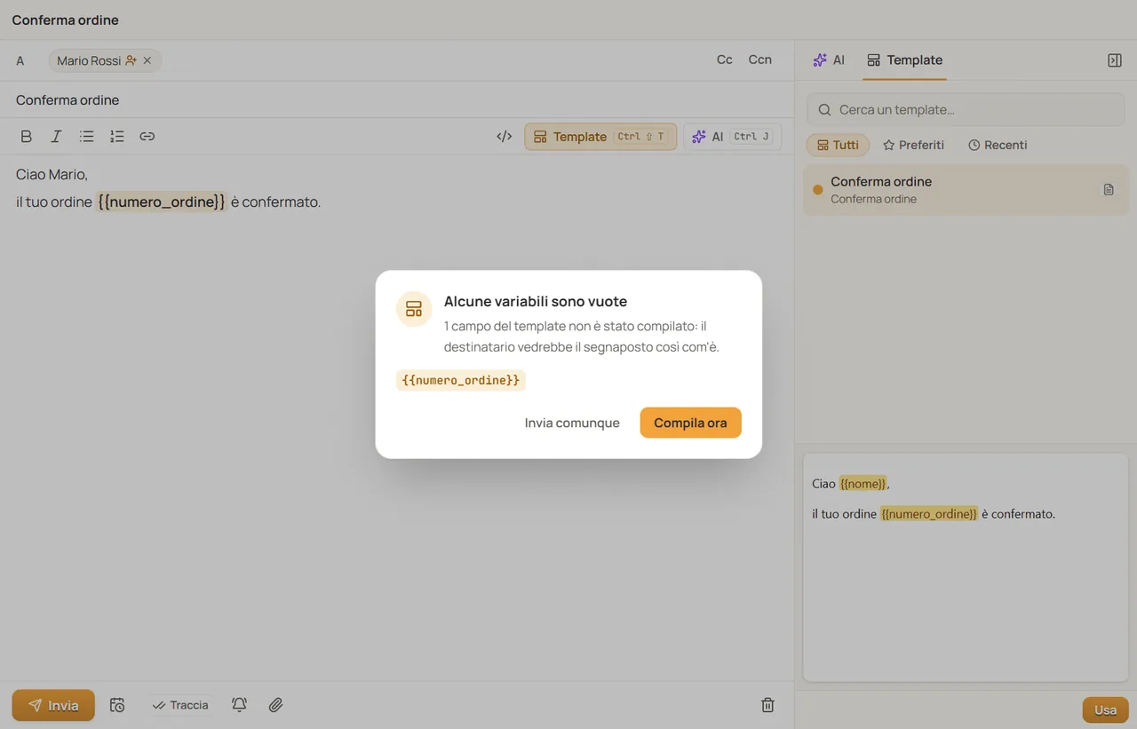Click the Usa template button
The image size is (1137, 729).
point(1105,710)
